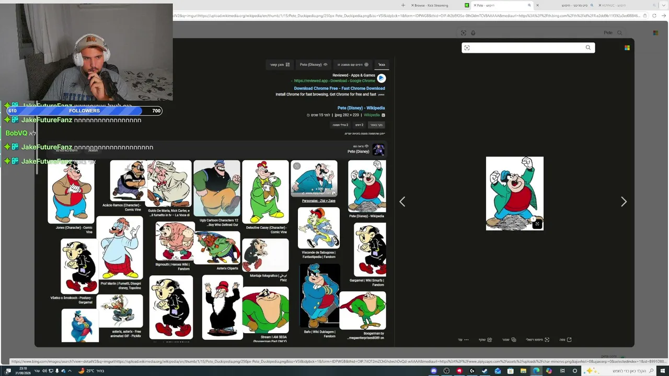This screenshot has height=376, width=669.
Task: Open a new browser tab with plus button
Action: coord(403,5)
